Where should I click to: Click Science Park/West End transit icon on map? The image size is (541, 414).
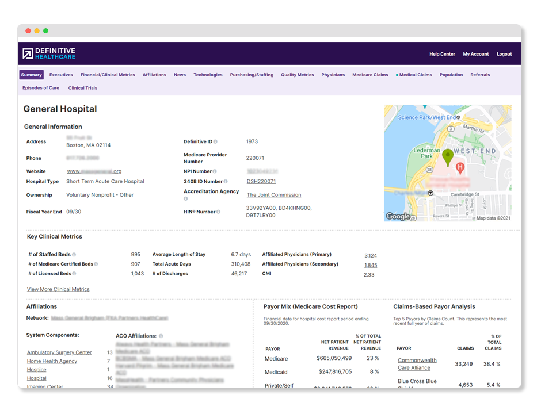[458, 117]
